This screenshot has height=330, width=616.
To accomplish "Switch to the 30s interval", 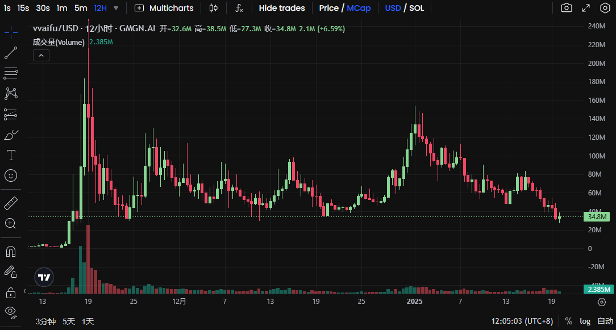I will [x=43, y=8].
